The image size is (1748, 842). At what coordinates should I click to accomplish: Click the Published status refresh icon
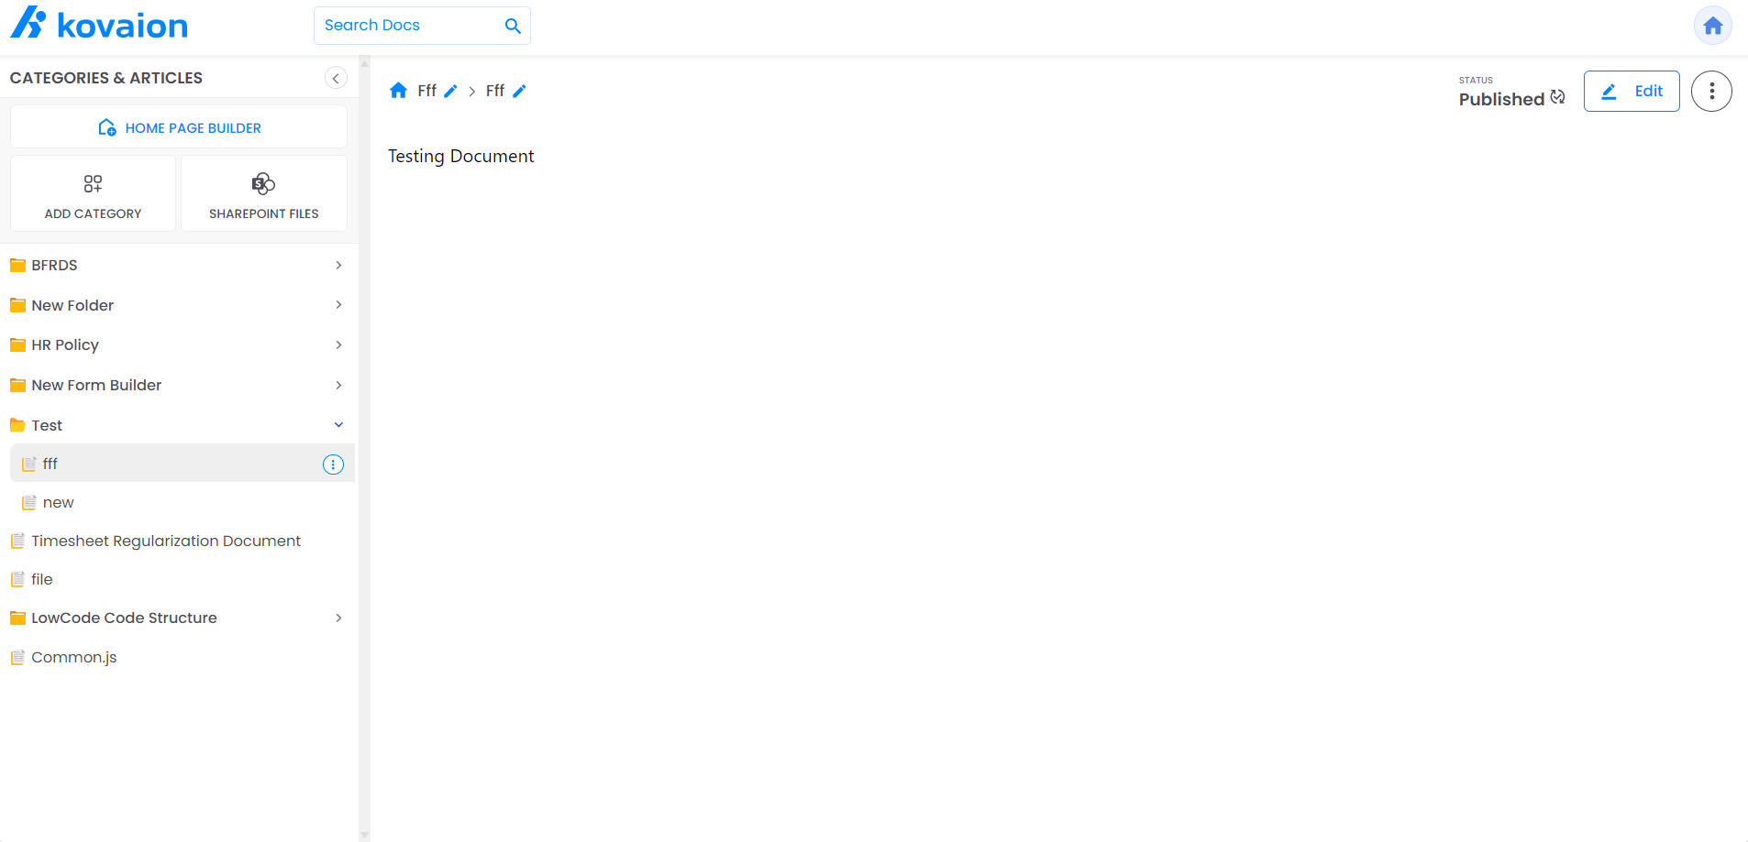[x=1557, y=97]
